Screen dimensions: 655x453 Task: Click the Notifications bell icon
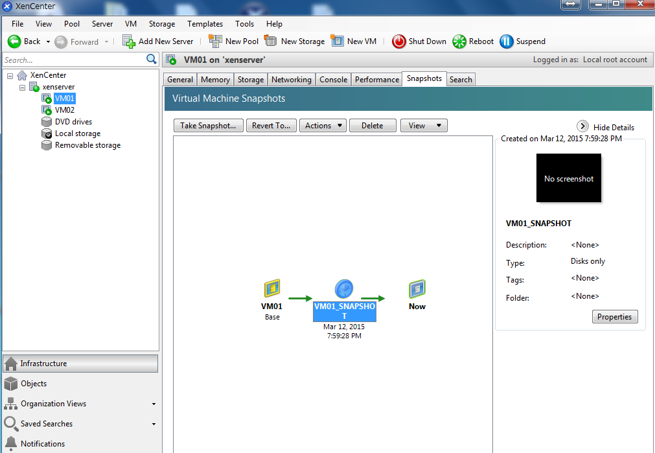tap(11, 443)
